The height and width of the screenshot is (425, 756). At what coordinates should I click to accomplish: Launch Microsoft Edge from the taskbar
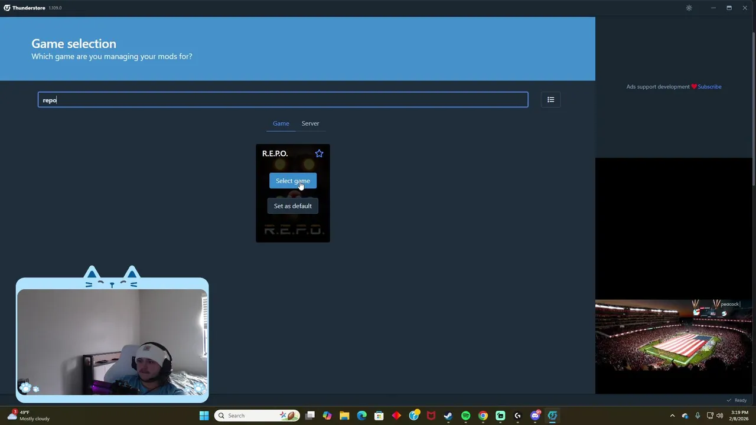[361, 416]
